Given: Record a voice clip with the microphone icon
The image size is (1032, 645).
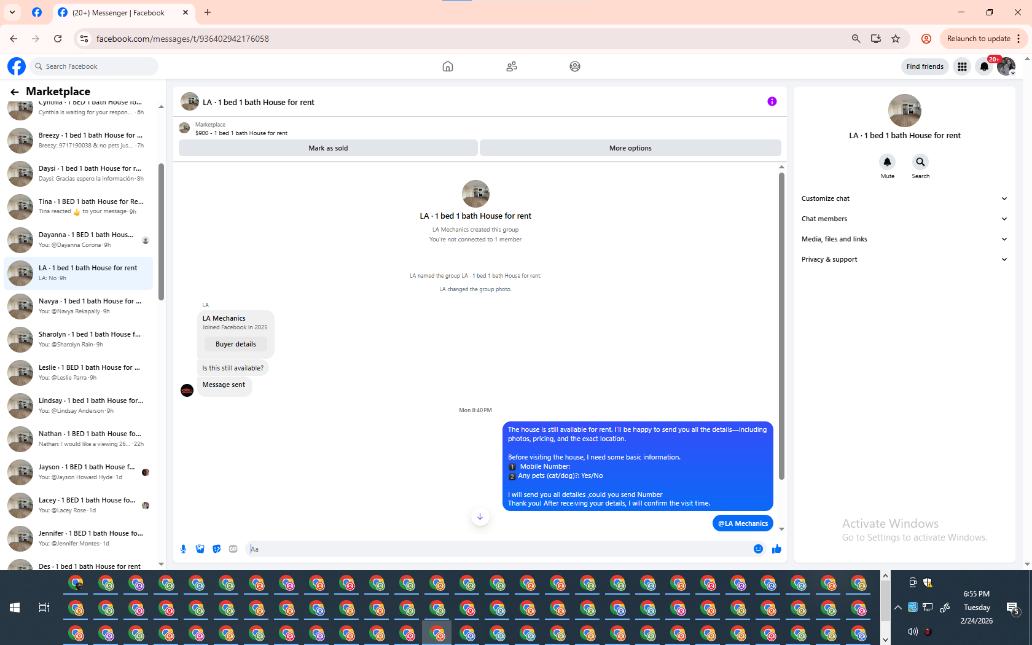Looking at the screenshot, I should 183,549.
